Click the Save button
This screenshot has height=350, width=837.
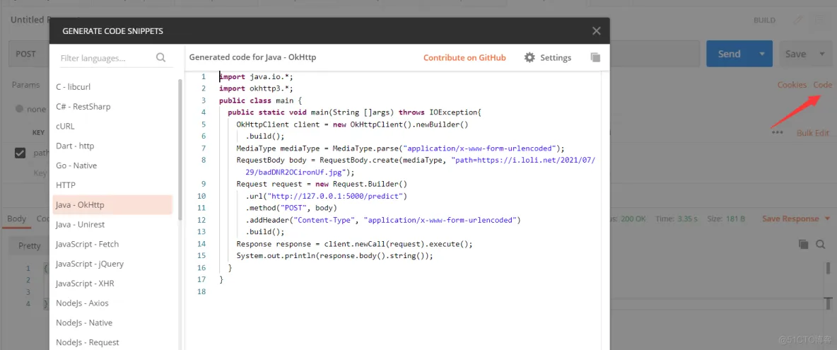point(795,54)
